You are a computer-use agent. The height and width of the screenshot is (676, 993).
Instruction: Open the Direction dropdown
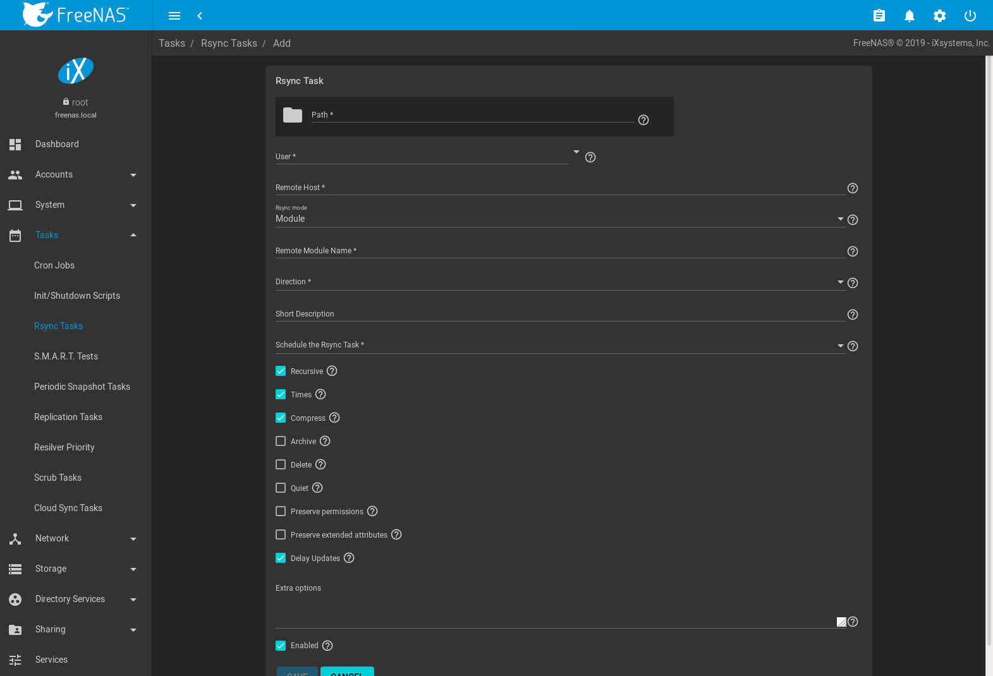pyautogui.click(x=559, y=282)
